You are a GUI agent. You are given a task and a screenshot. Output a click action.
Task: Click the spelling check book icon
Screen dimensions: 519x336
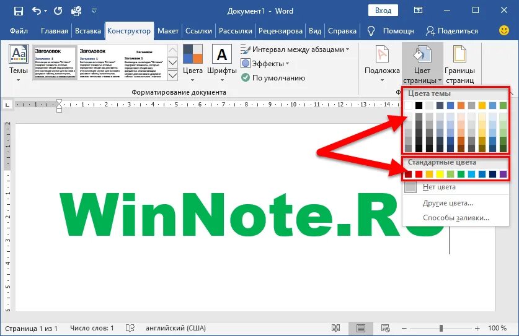coord(130,328)
